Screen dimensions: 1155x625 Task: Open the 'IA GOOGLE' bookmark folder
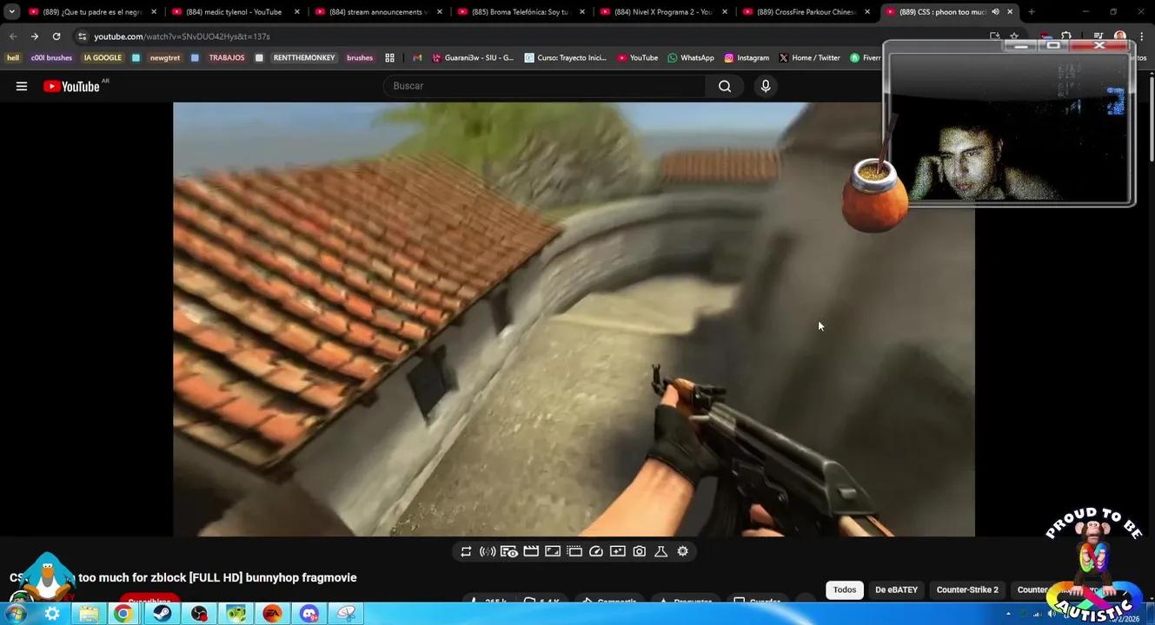(103, 58)
